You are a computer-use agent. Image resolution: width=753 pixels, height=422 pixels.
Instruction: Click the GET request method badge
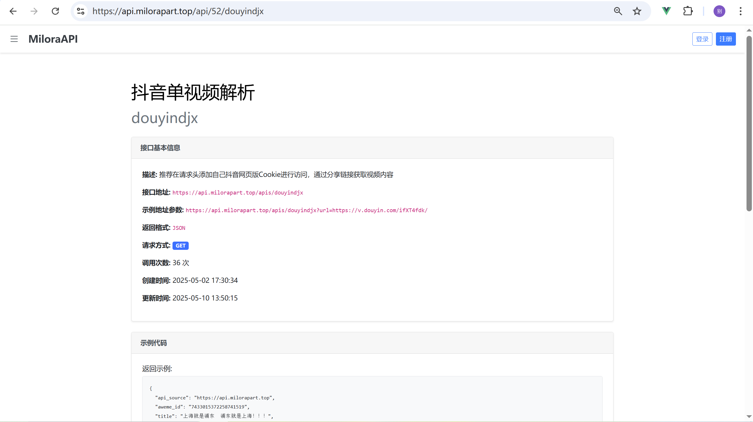tap(180, 245)
